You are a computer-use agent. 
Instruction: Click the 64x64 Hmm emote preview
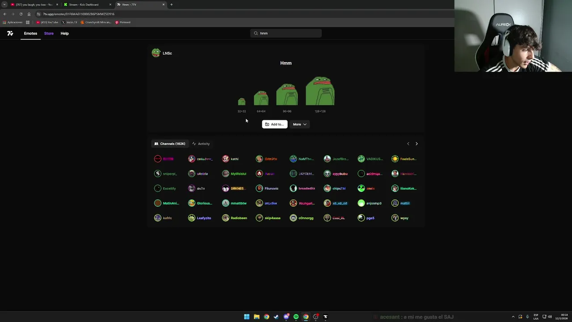261,98
